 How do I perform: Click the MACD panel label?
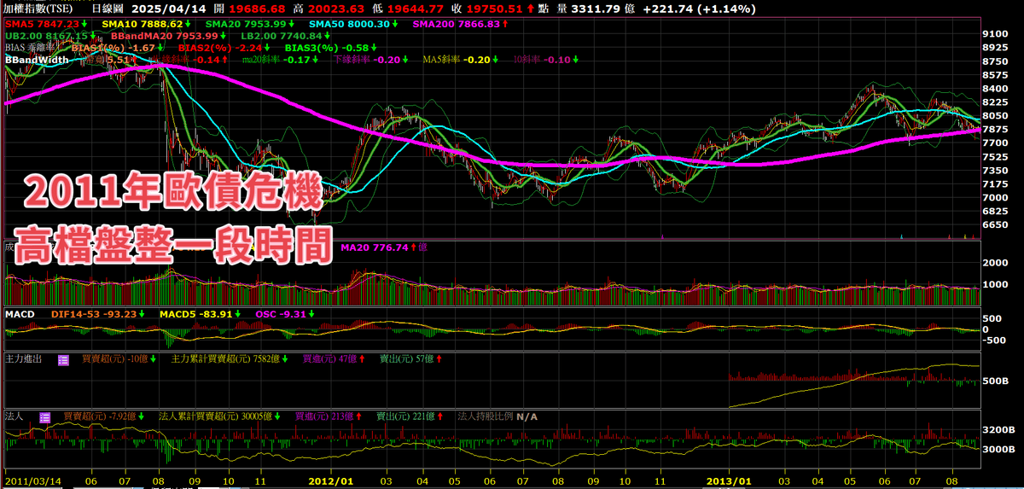point(20,315)
